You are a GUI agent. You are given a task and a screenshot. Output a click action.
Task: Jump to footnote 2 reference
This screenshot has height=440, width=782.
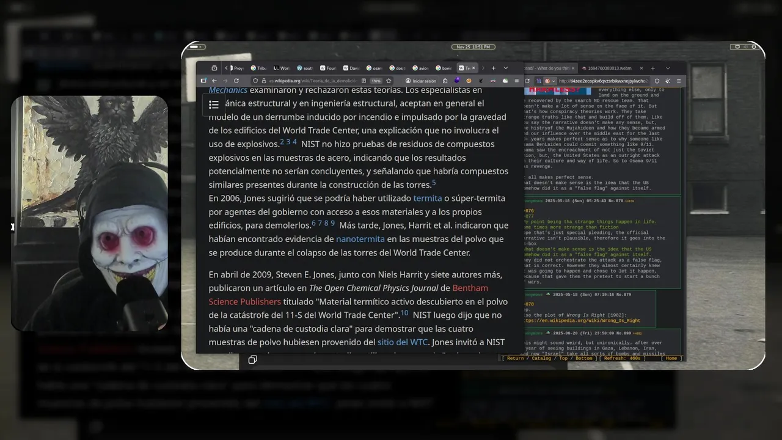[282, 142]
